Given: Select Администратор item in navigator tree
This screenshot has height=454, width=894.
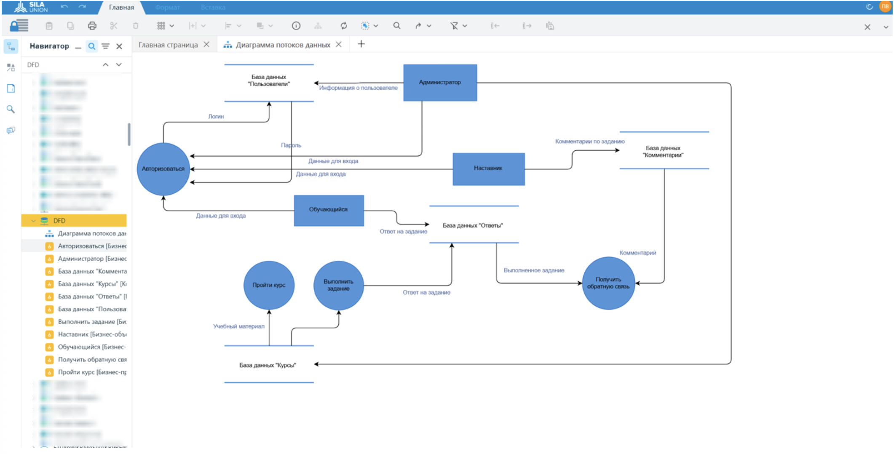Looking at the screenshot, I should click(x=92, y=259).
